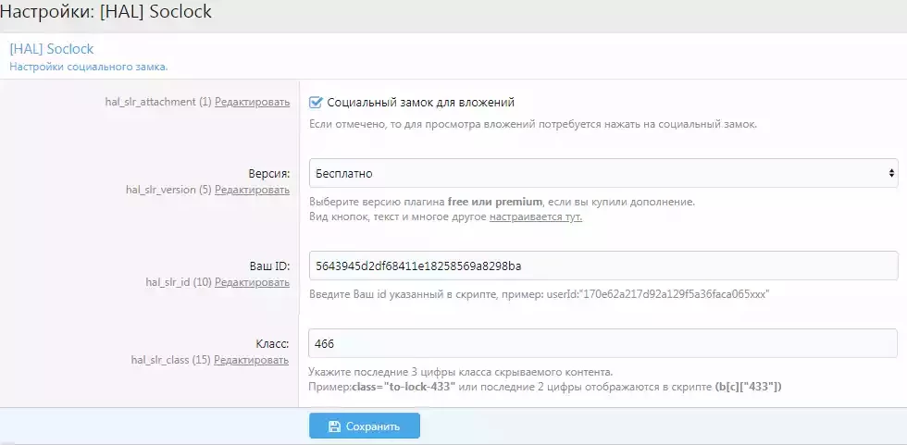Viewport: 907px width, 445px height.
Task: Save settings with the Сохранить button
Action: point(365,426)
